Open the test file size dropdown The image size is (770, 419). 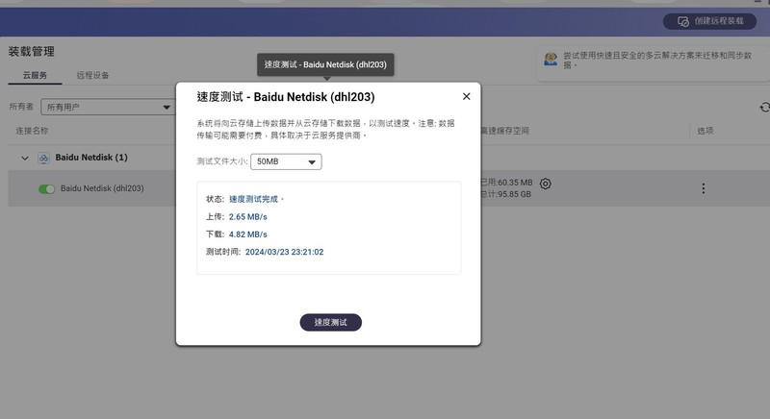pos(286,161)
